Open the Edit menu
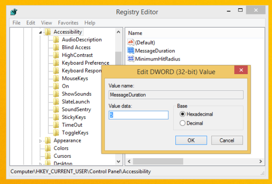 pyautogui.click(x=31, y=23)
